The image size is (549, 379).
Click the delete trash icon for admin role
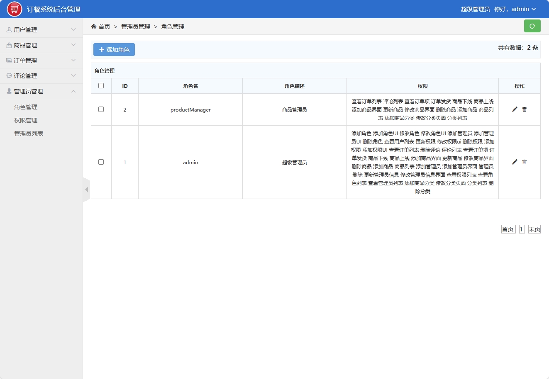[x=525, y=162]
